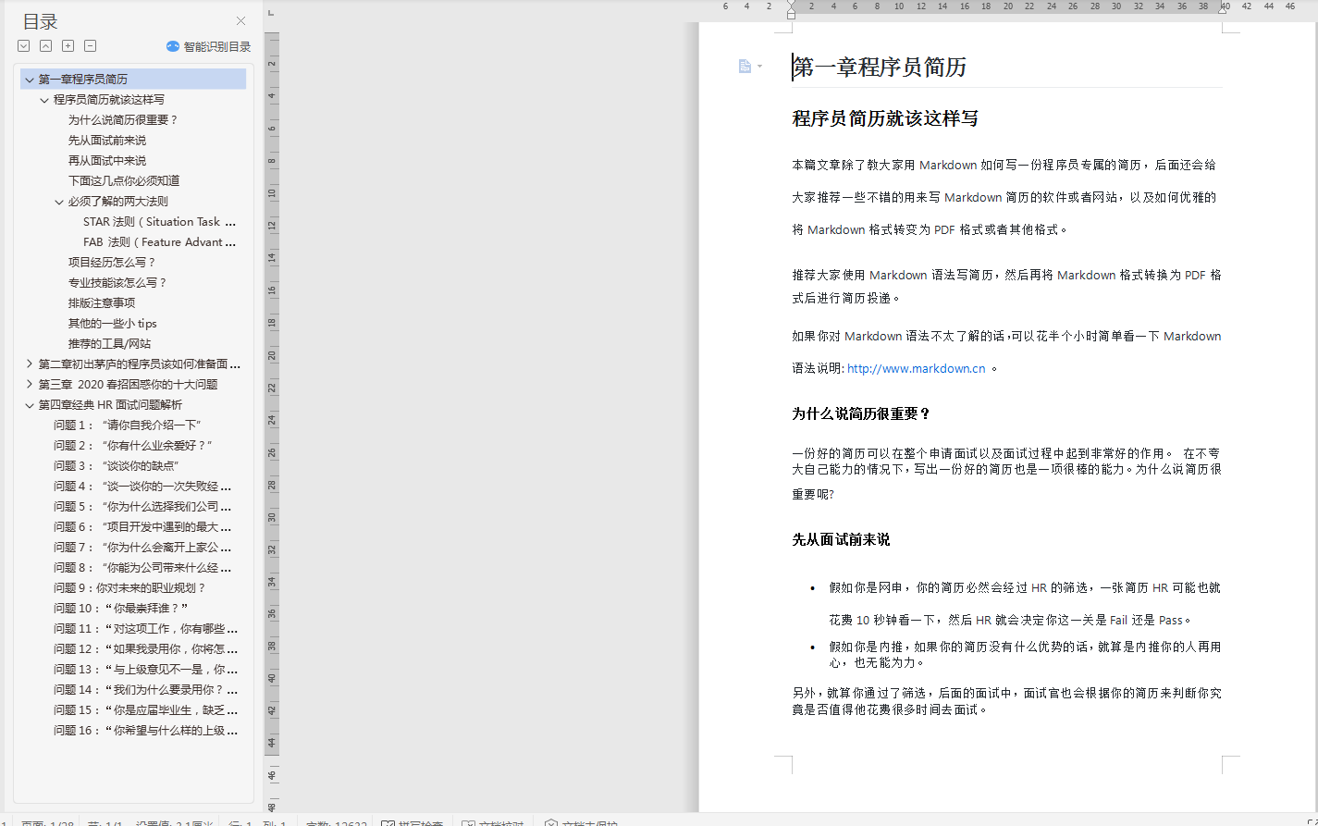This screenshot has width=1318, height=826.
Task: Collapse the 第一章程序员简历 tree node
Action: (x=30, y=80)
